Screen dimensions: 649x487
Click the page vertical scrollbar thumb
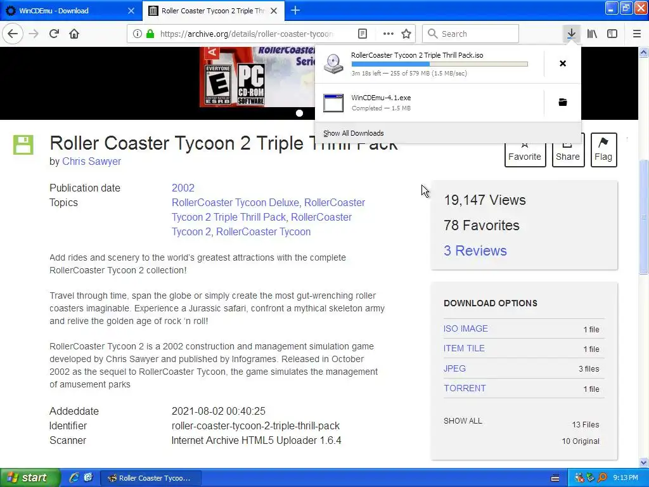(x=644, y=217)
